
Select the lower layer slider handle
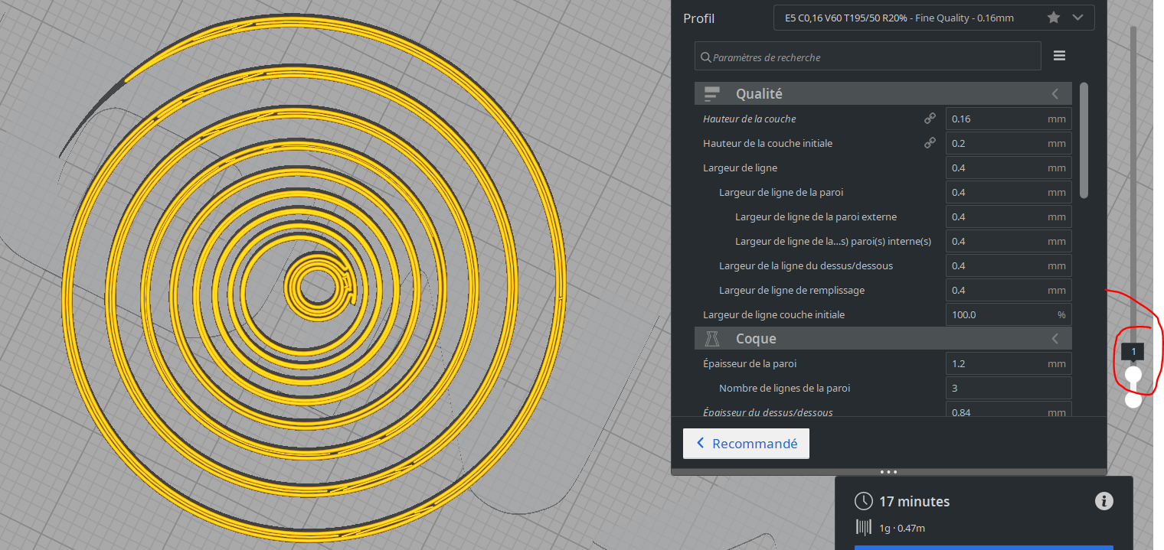point(1133,399)
